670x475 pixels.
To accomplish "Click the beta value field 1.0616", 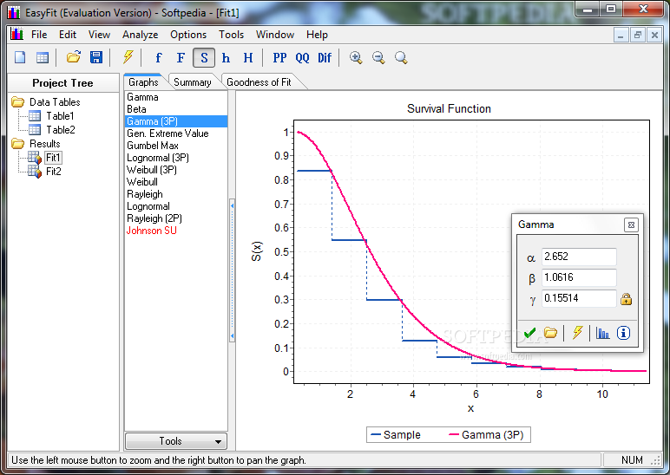I will pos(579,277).
